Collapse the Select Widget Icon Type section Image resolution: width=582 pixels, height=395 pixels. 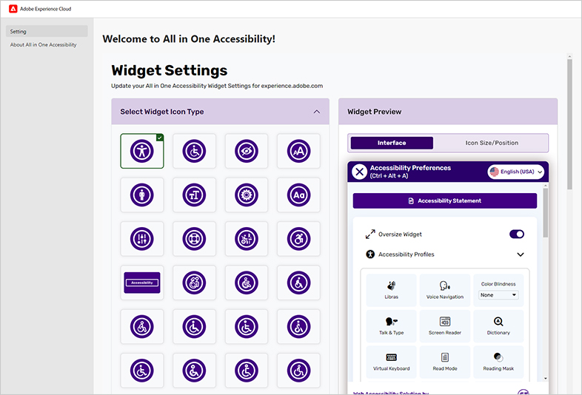tap(317, 112)
